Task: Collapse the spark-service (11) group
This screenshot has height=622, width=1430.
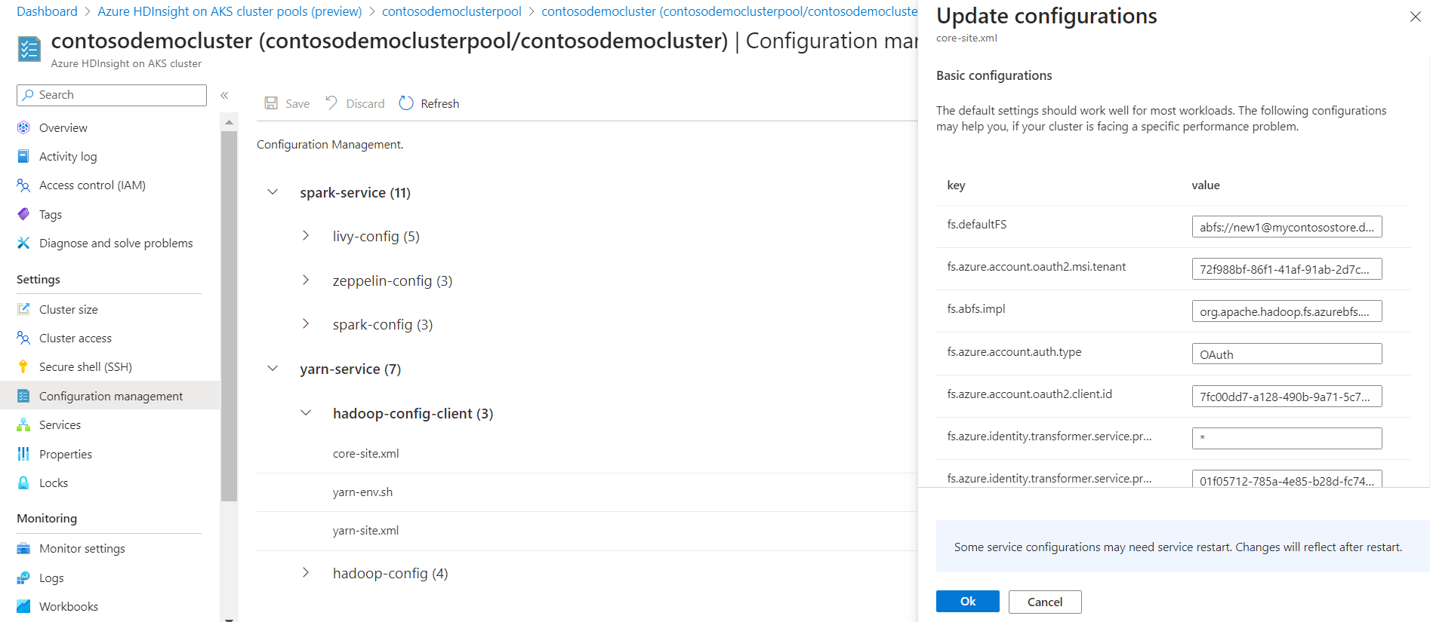Action: click(x=273, y=192)
